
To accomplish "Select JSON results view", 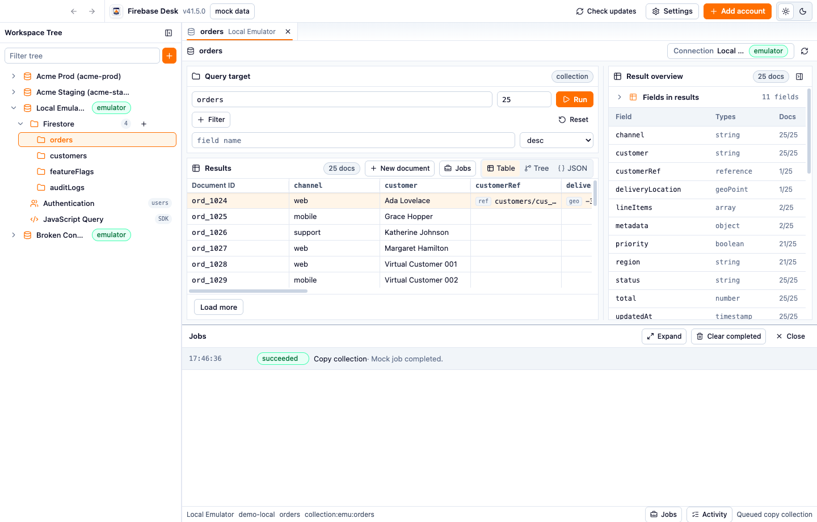I will point(572,169).
